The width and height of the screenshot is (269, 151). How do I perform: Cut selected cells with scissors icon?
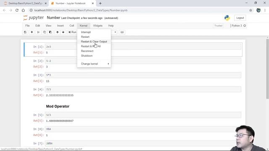tap(38, 32)
